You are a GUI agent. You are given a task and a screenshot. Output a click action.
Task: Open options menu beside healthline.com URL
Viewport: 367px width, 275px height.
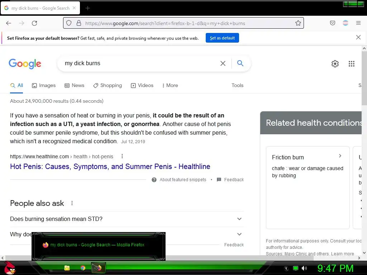click(x=122, y=156)
